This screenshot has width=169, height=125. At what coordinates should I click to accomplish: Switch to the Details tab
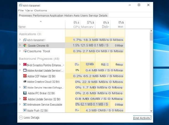[x=103, y=15]
